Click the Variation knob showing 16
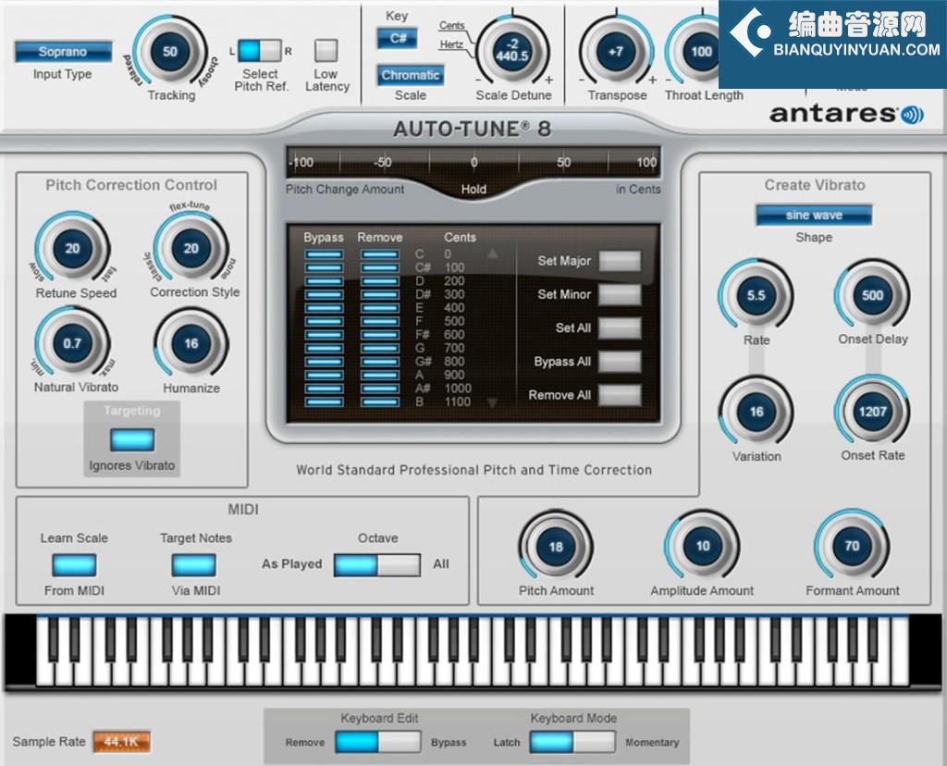The image size is (947, 766). click(756, 412)
